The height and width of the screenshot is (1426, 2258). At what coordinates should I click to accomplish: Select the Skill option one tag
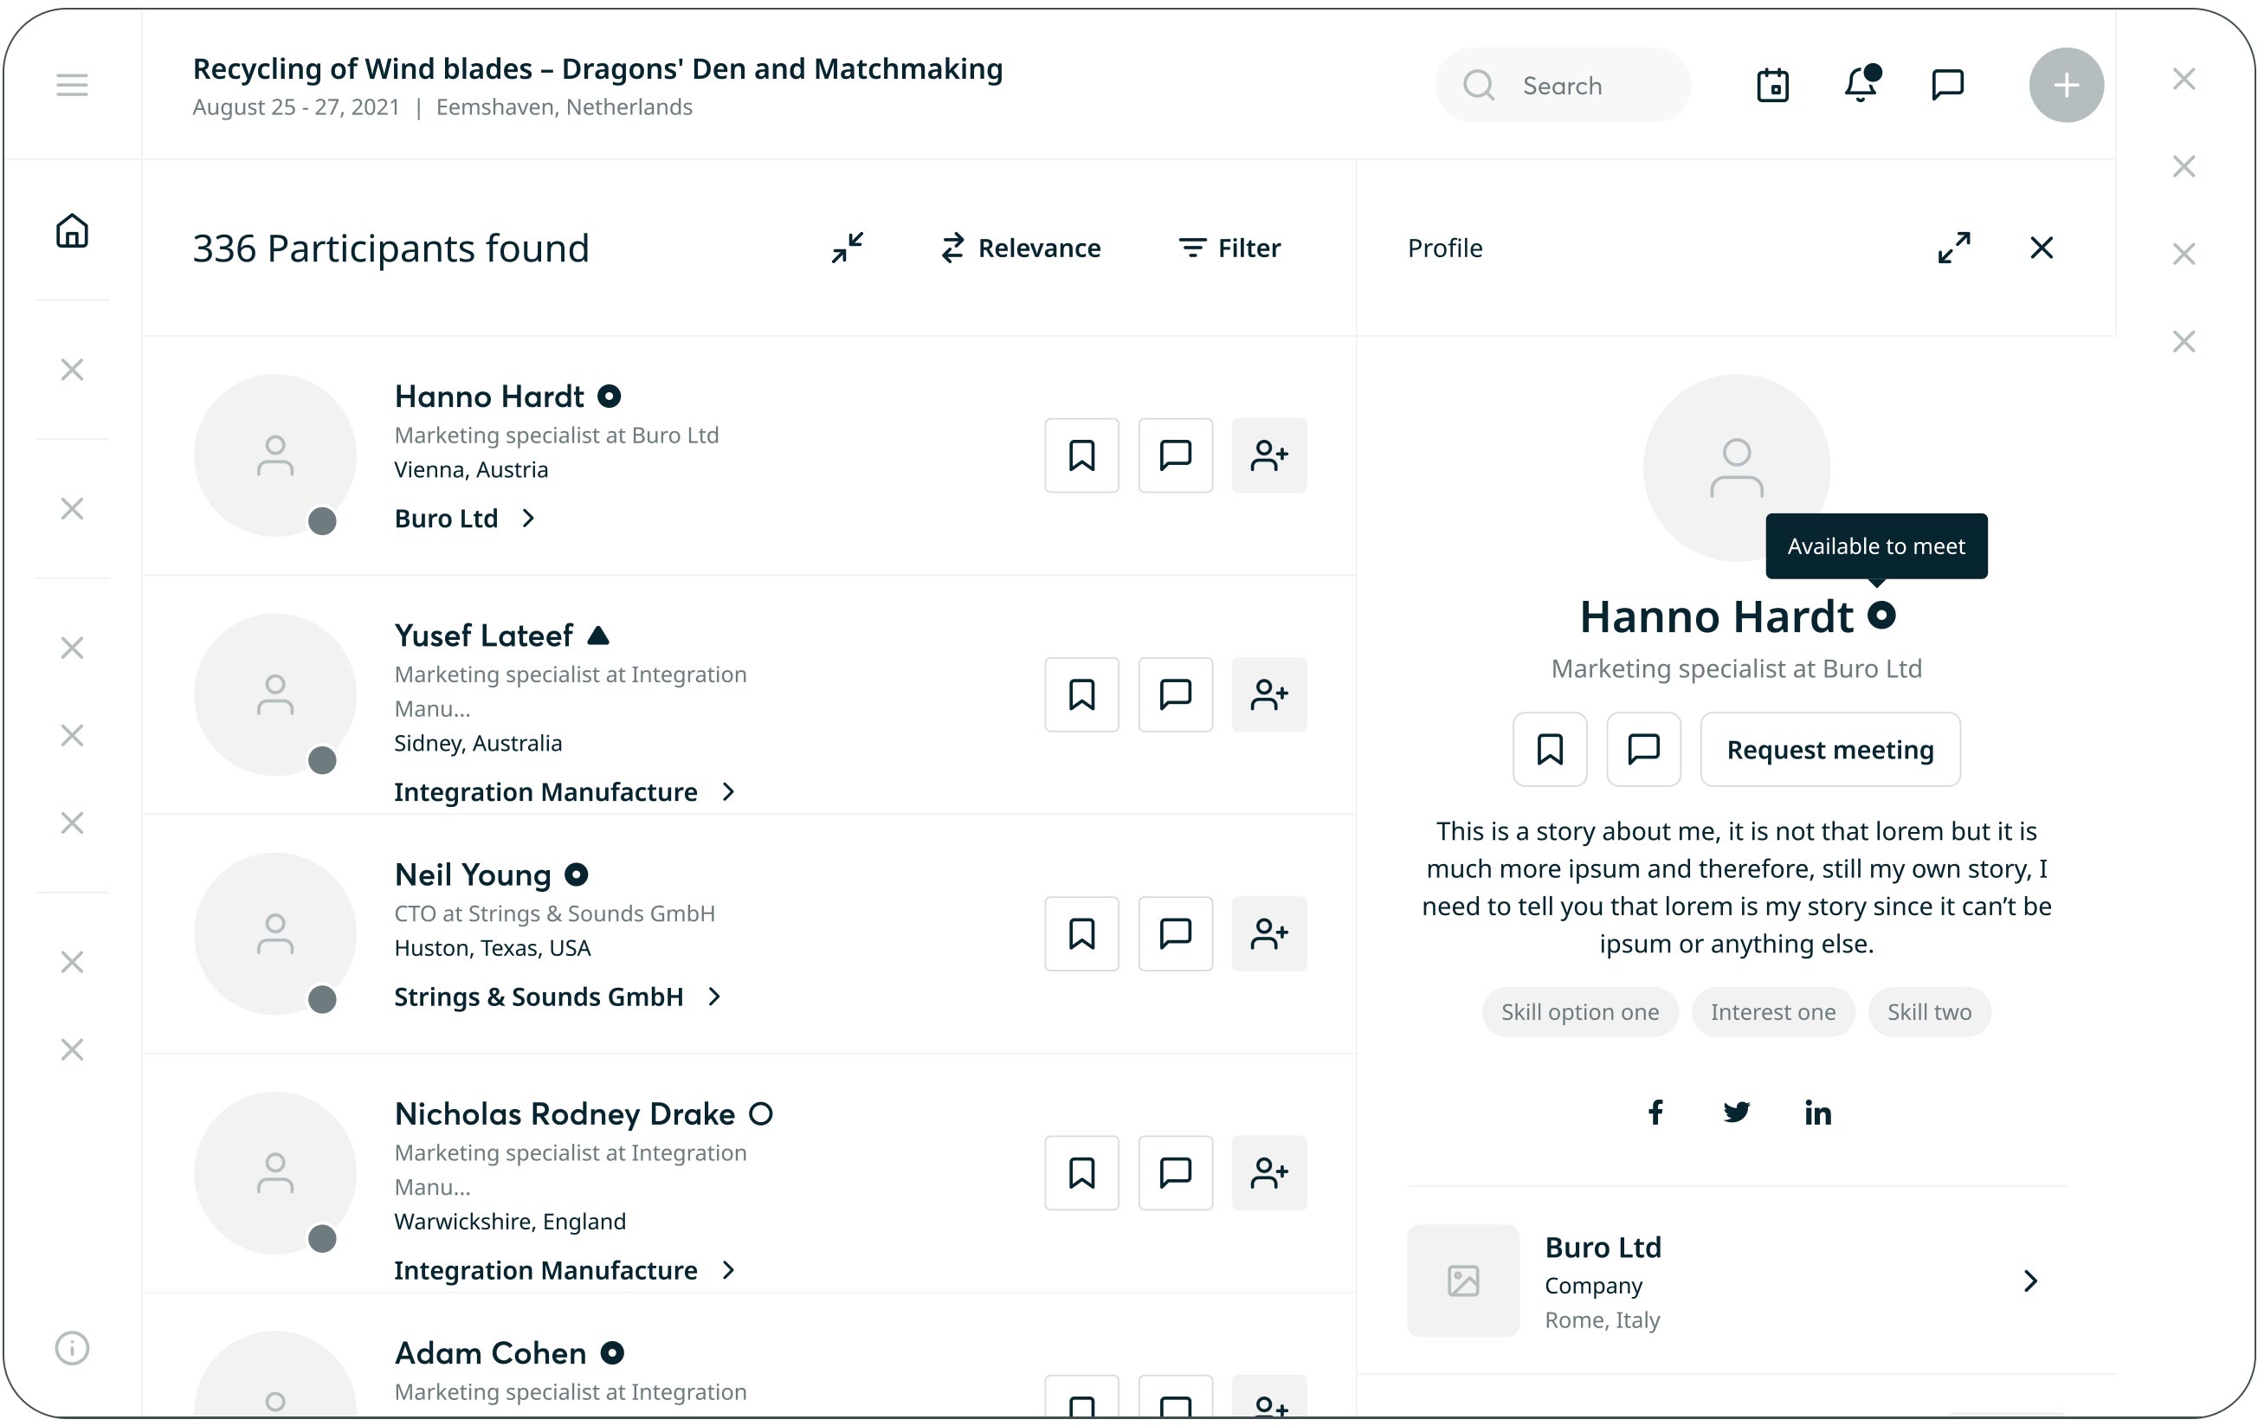click(x=1579, y=1012)
